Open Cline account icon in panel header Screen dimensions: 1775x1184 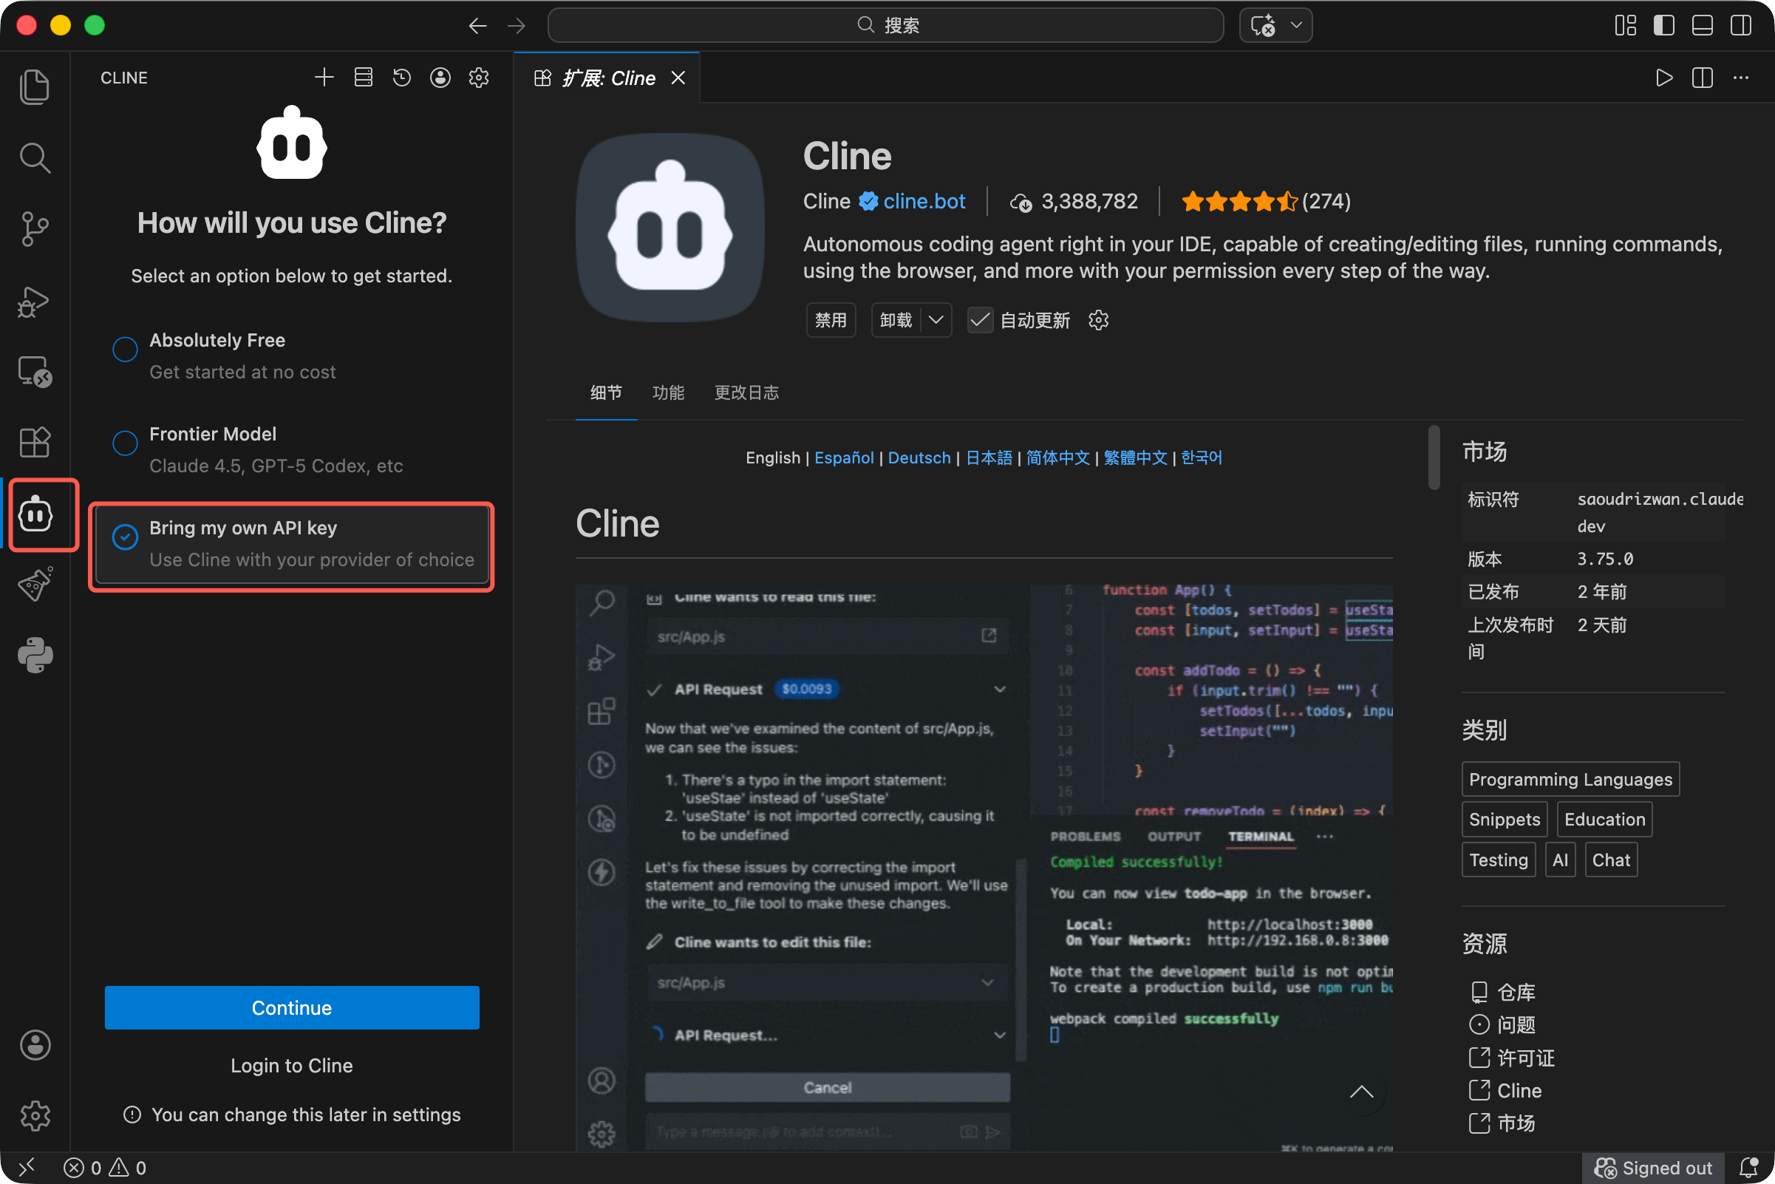440,78
